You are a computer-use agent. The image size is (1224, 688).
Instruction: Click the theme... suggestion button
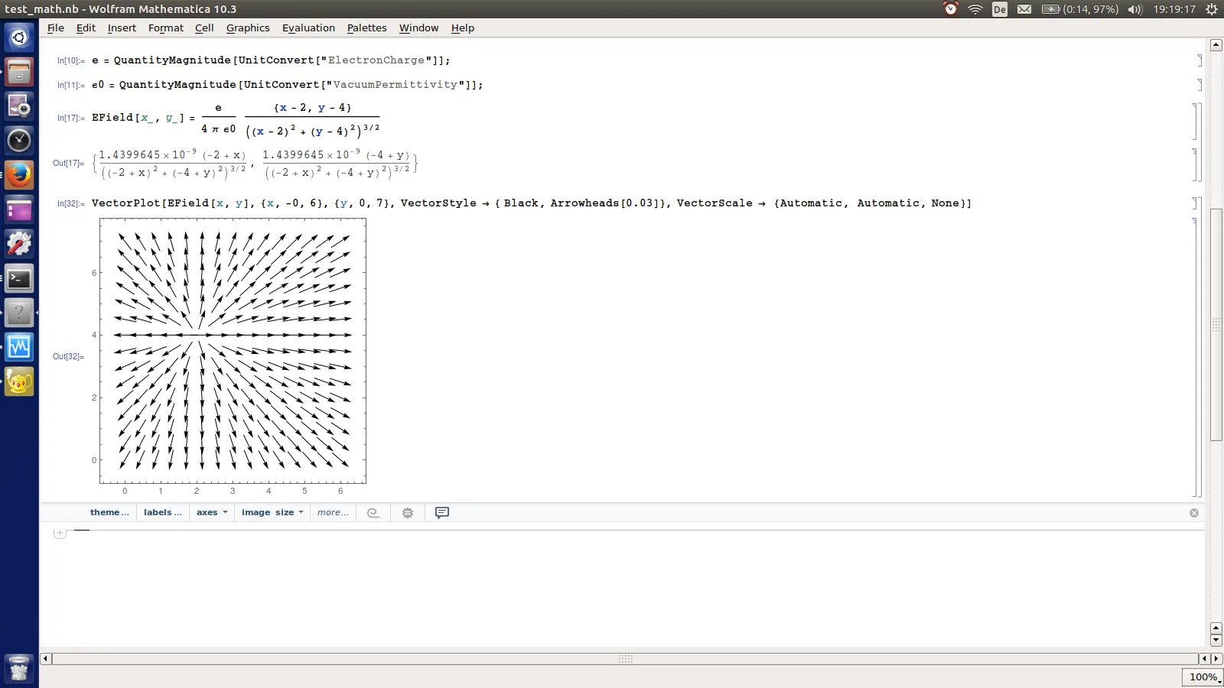[x=109, y=513]
